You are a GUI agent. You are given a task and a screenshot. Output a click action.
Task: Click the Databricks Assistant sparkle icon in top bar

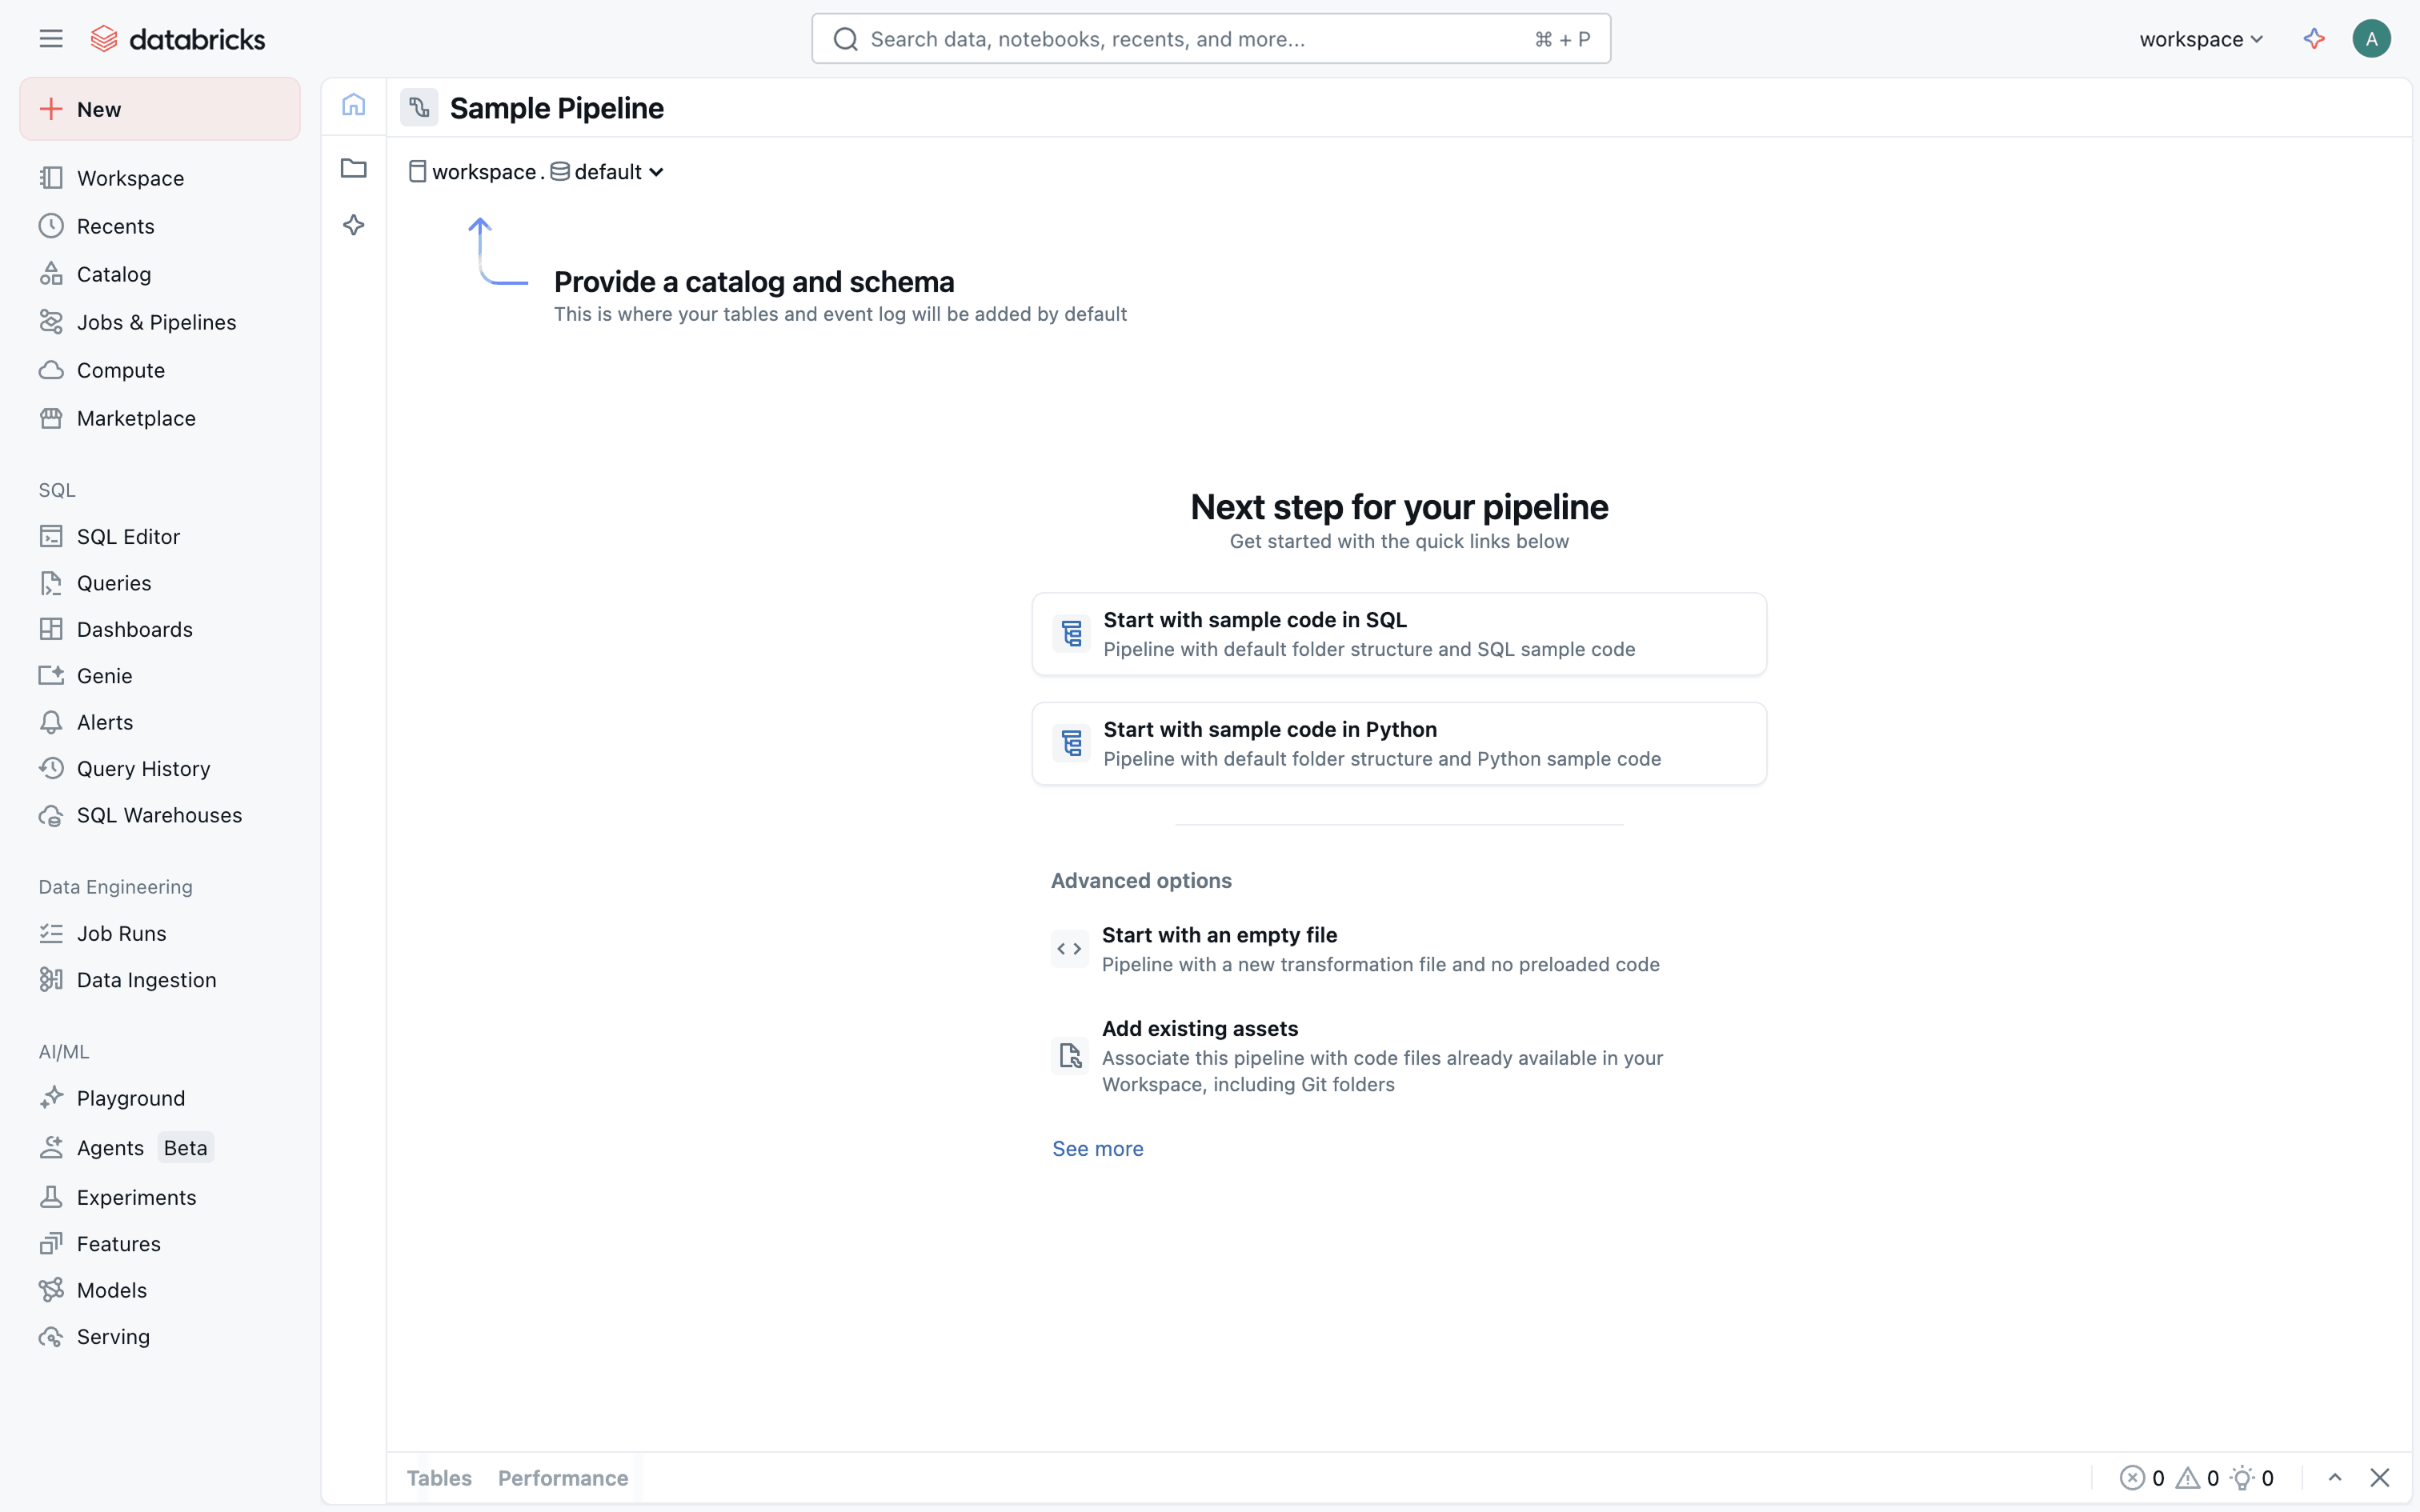pos(2313,39)
